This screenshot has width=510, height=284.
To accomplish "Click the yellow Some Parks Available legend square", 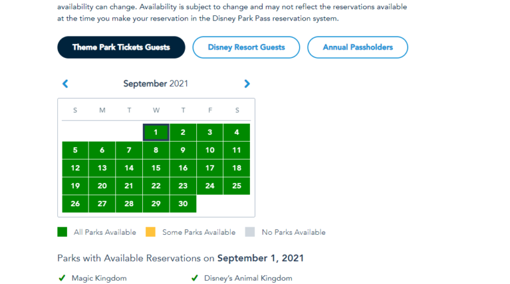I will pos(150,232).
